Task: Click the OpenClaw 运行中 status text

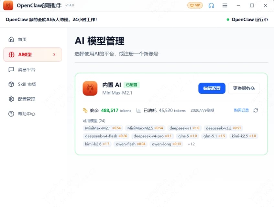Action: (250, 20)
